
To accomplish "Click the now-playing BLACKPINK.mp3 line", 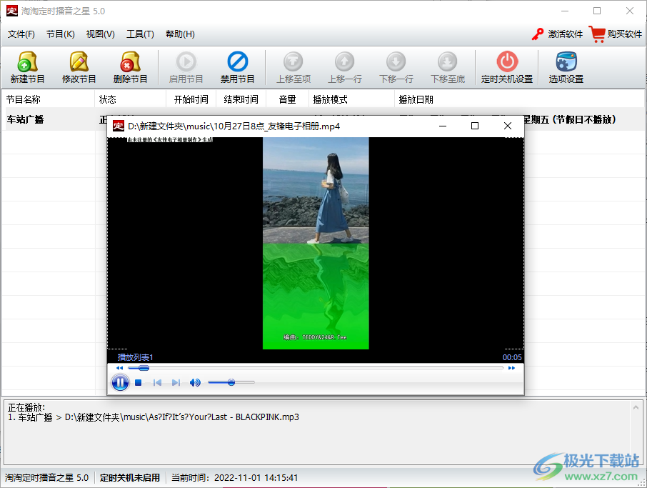I will tap(153, 417).
